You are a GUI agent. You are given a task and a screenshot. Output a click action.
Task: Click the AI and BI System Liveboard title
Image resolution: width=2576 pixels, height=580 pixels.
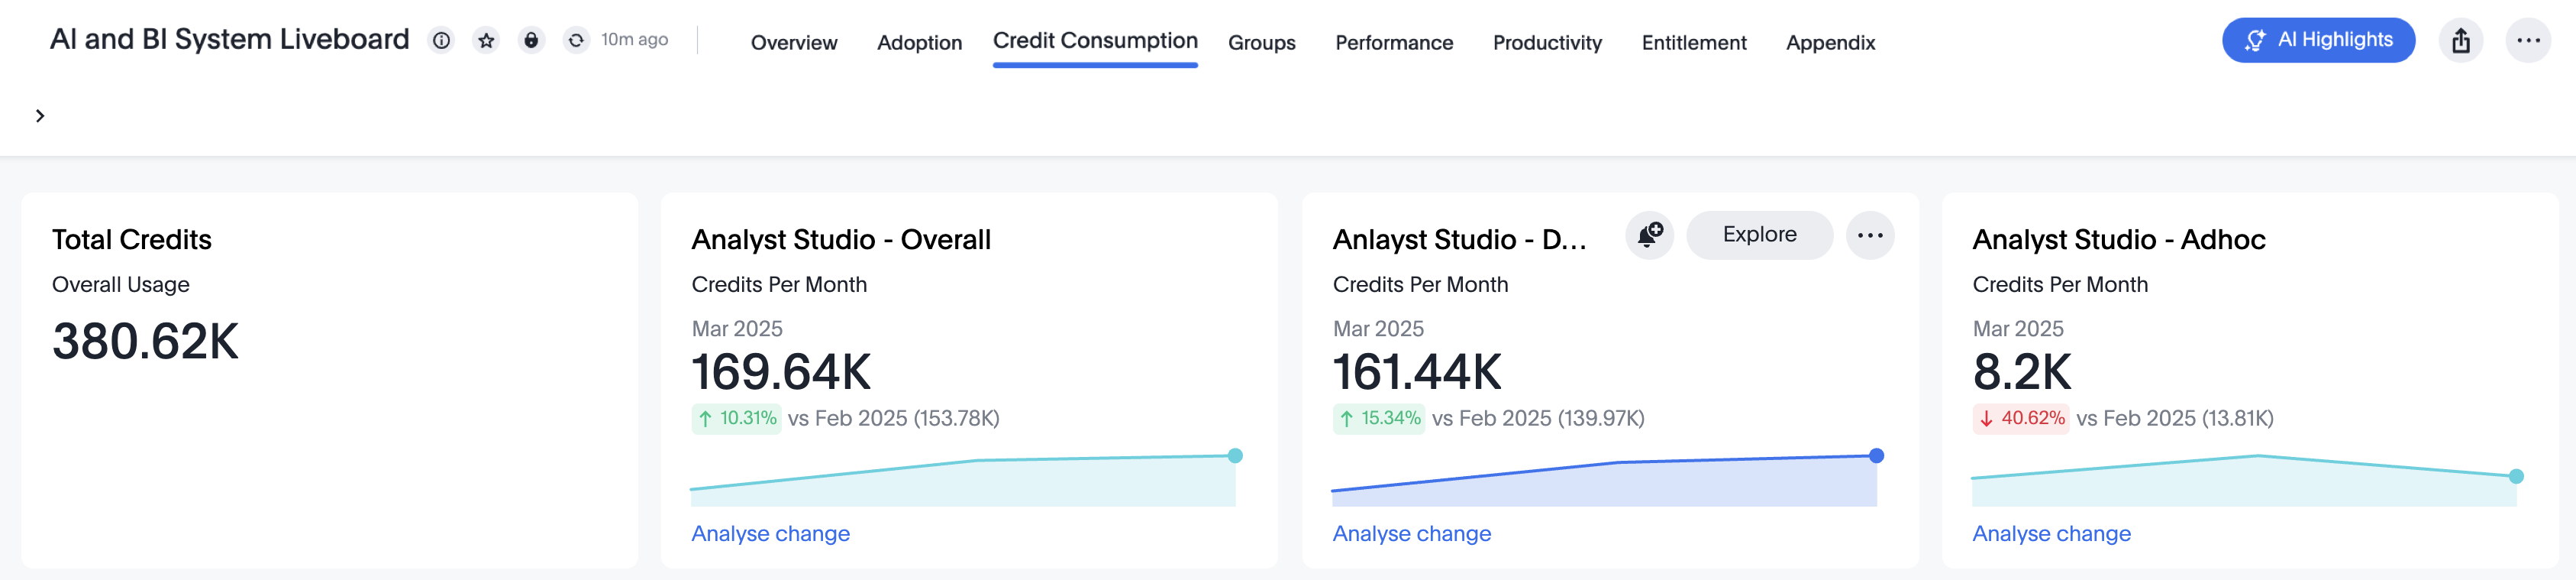click(230, 39)
